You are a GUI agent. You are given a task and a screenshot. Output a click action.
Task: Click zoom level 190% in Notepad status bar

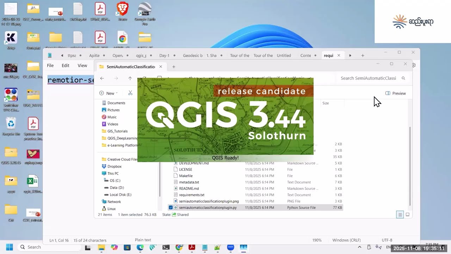317,240
